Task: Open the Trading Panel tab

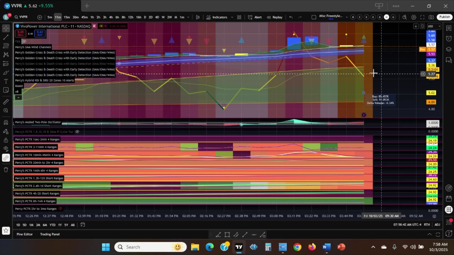Action: (x=50, y=234)
